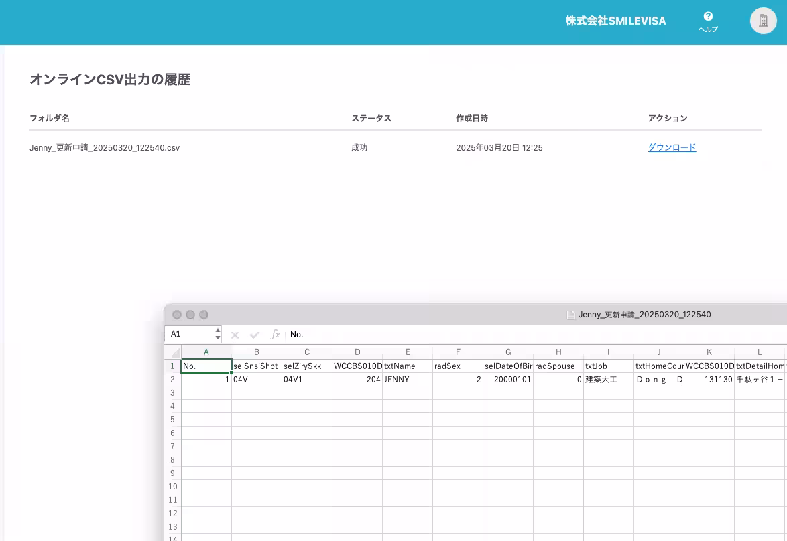787x541 pixels.
Task: Click the formula bar input containing No.
Action: click(469, 334)
